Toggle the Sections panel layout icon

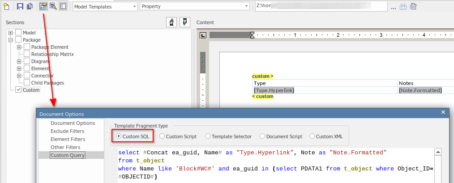(63, 6)
